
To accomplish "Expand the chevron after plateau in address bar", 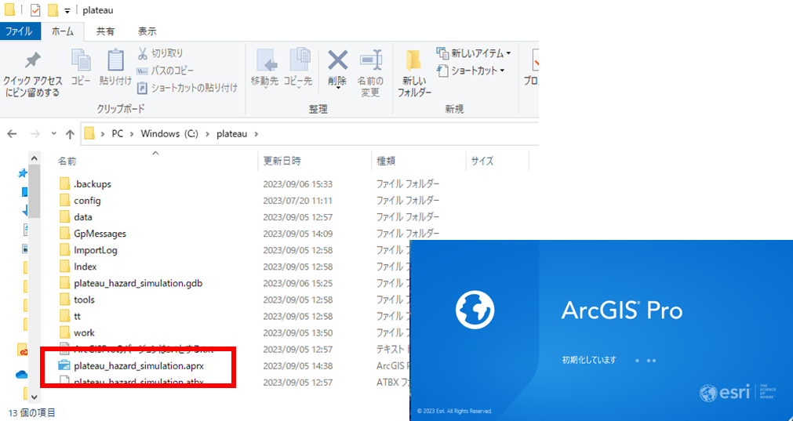I will click(256, 134).
